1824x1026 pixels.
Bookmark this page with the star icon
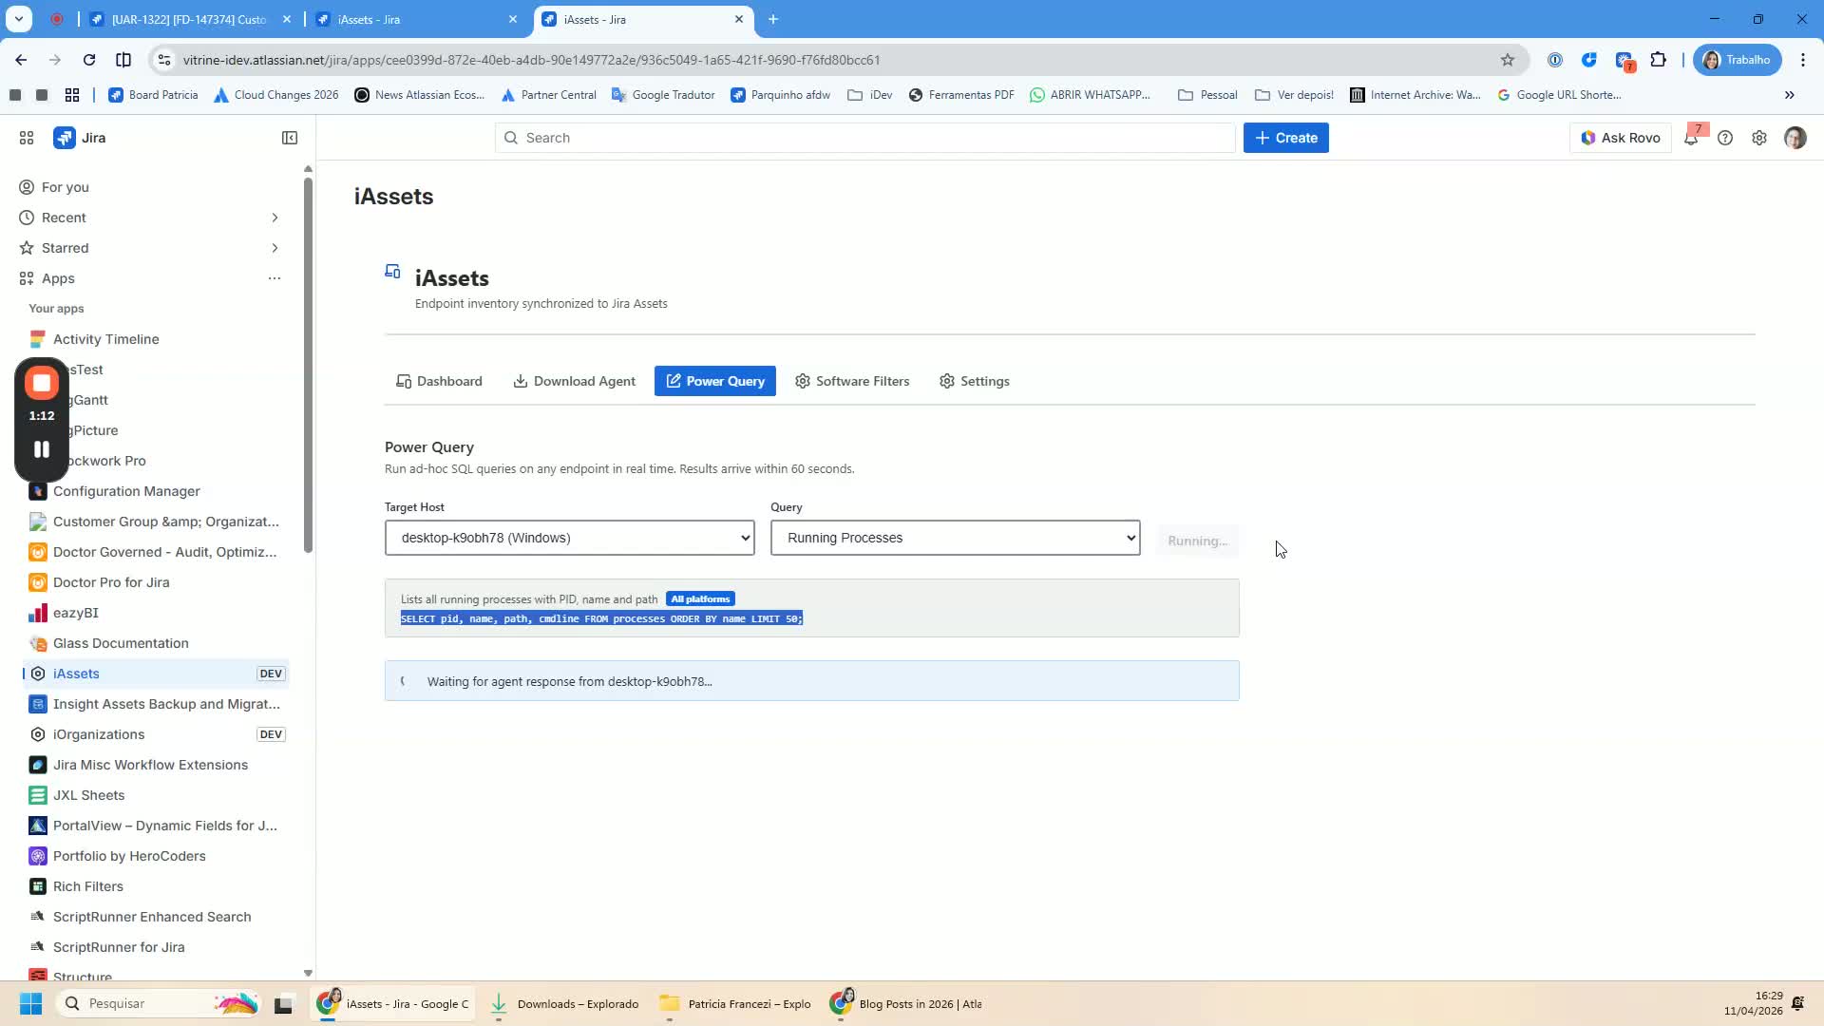[x=1508, y=60]
